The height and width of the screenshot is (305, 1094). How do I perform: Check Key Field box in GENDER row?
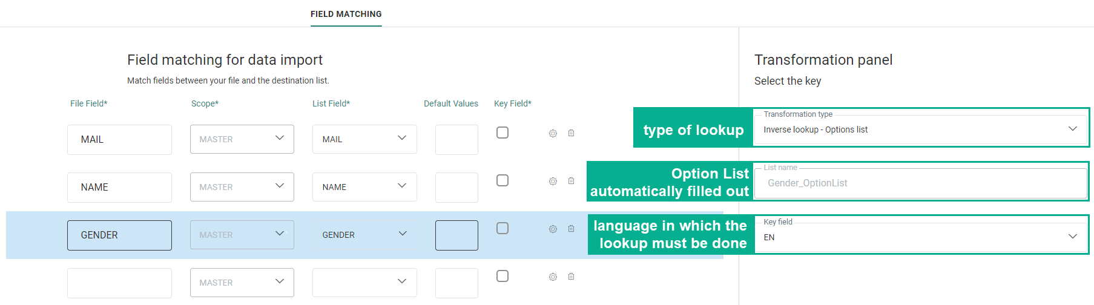503,228
